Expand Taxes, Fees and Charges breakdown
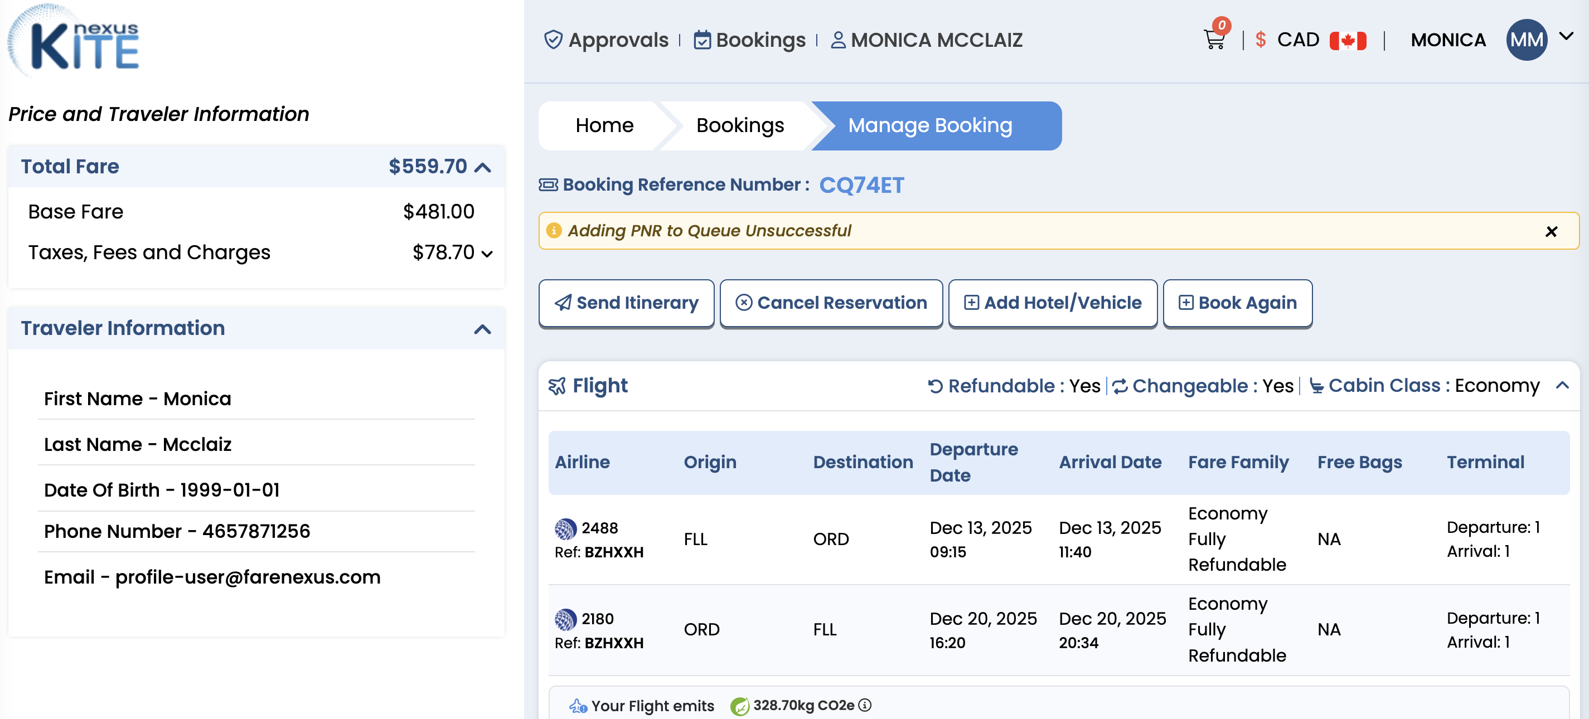 [487, 254]
